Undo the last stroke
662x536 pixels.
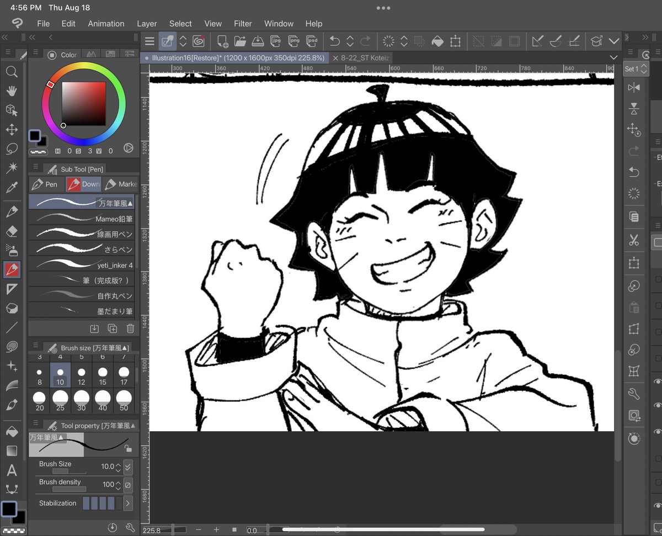(x=334, y=41)
